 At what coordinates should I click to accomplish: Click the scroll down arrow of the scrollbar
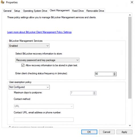(130, 125)
